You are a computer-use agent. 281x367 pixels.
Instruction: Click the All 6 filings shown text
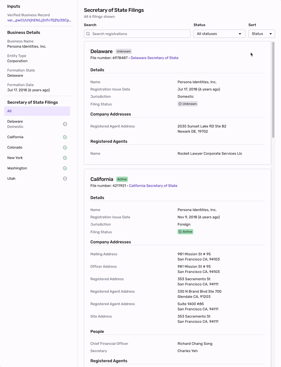click(x=99, y=17)
